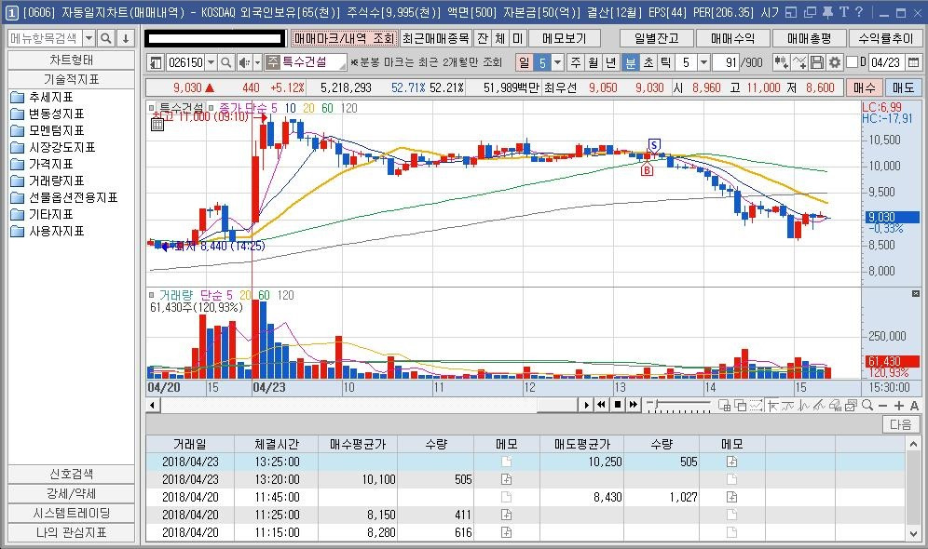Viewport: 928px width, 549px height.
Task: Open the 차트형태 section tab
Action: [x=71, y=60]
